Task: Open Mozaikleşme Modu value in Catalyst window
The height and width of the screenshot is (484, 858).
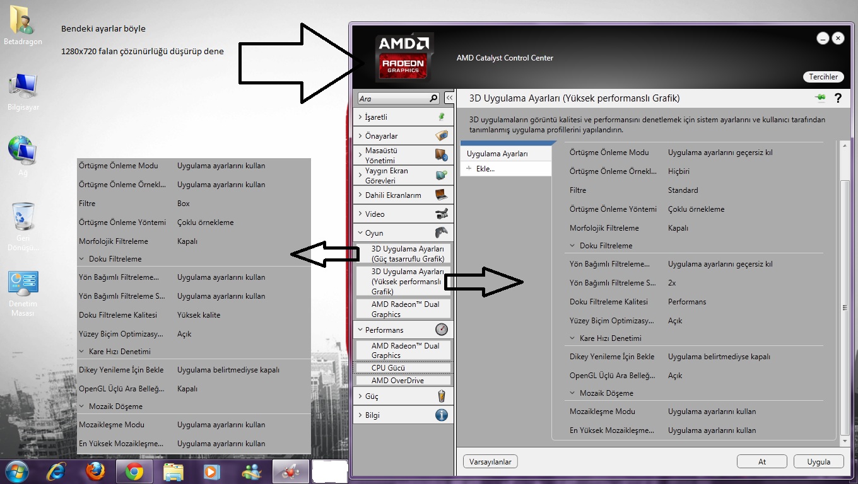Action: click(712, 411)
